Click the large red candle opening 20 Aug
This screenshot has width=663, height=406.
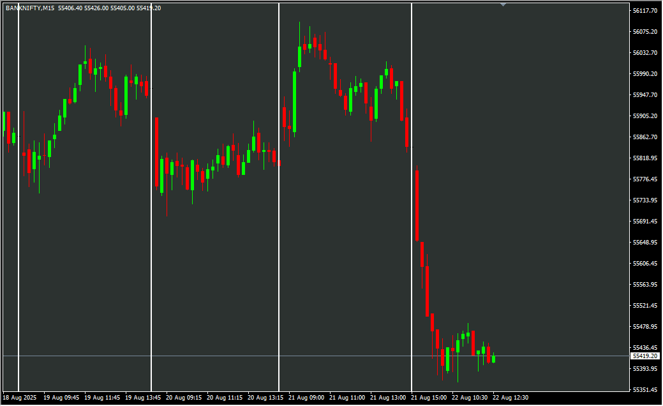[x=156, y=151]
